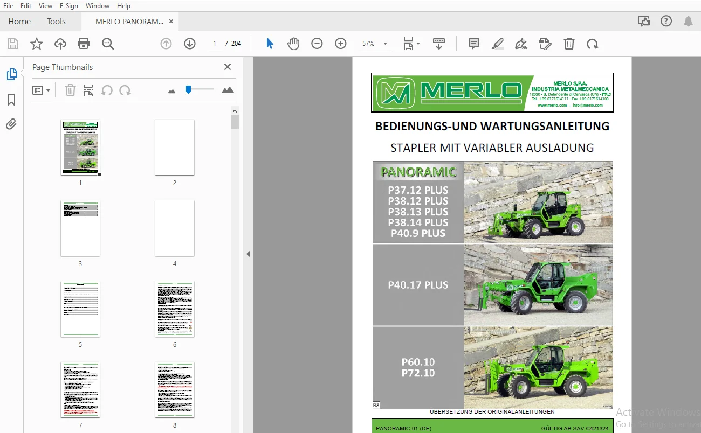Delete the selected page thumbnail

coord(70,90)
